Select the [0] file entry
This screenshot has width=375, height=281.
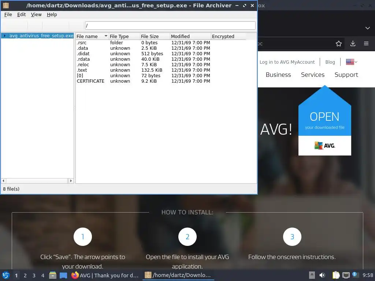80,75
